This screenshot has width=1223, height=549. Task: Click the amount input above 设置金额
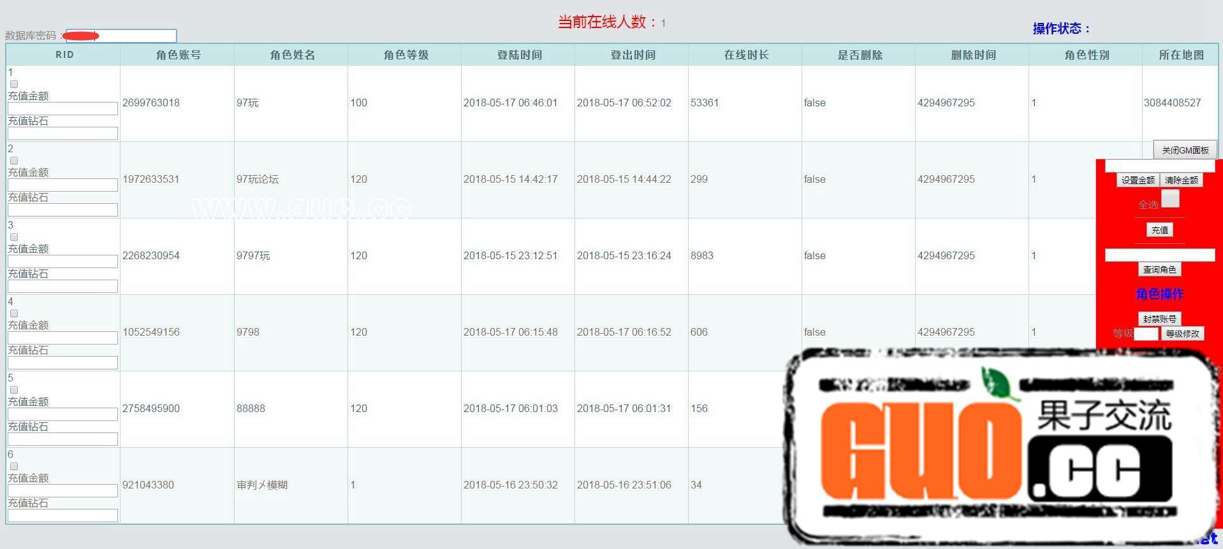coord(1159,166)
